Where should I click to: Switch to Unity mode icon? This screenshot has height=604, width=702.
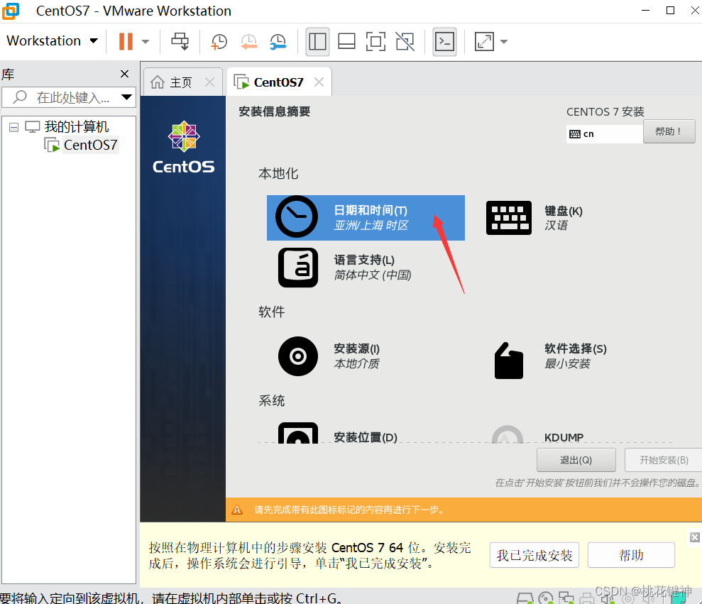click(x=405, y=42)
